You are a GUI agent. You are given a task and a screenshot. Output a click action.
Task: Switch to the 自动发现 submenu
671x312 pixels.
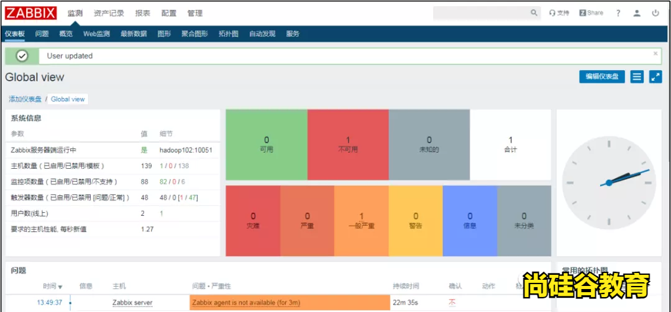tap(262, 34)
